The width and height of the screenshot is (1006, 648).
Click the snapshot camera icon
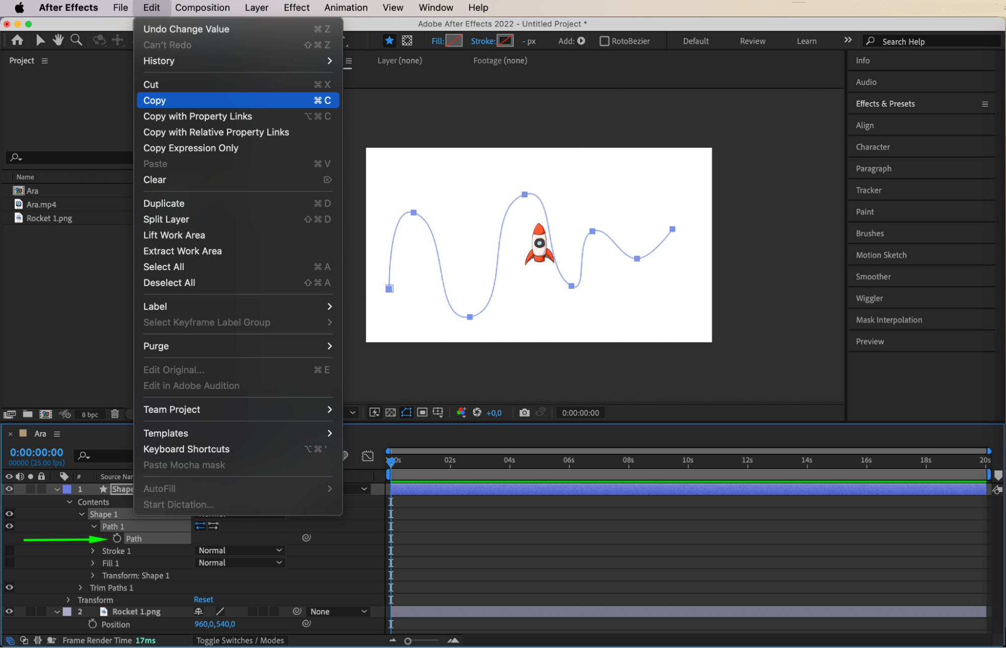(x=524, y=413)
